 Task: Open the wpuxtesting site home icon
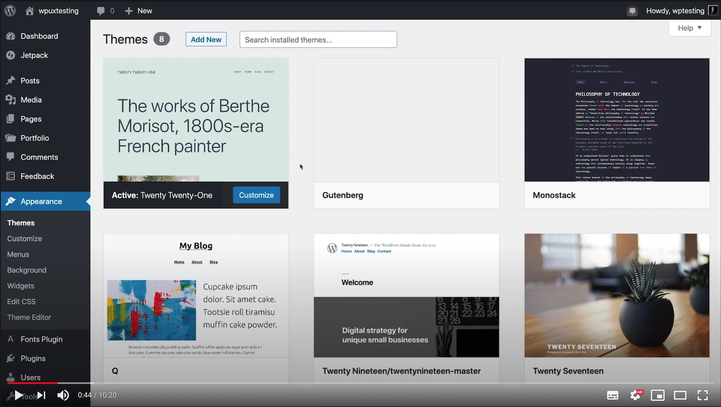pos(30,11)
